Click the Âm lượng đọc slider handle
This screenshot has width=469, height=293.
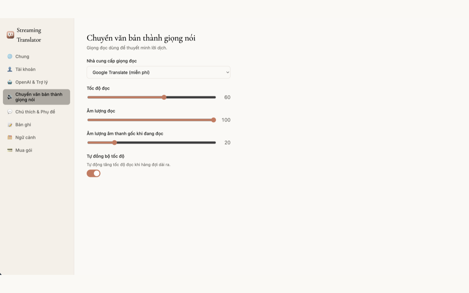coord(214,120)
